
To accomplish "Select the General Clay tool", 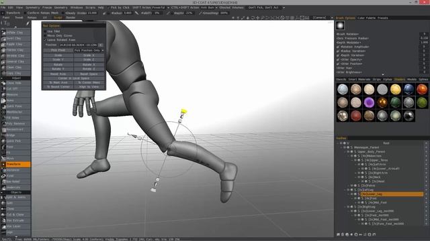I will pos(15,62).
